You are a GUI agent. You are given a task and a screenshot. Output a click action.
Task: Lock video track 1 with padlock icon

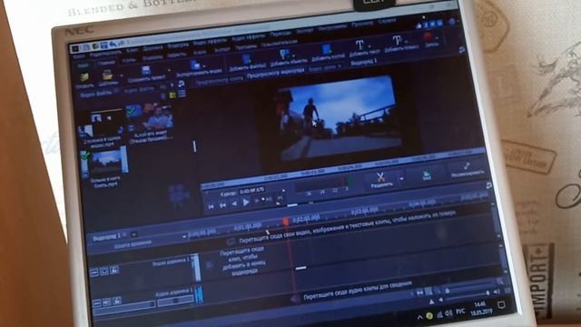pyautogui.click(x=114, y=271)
